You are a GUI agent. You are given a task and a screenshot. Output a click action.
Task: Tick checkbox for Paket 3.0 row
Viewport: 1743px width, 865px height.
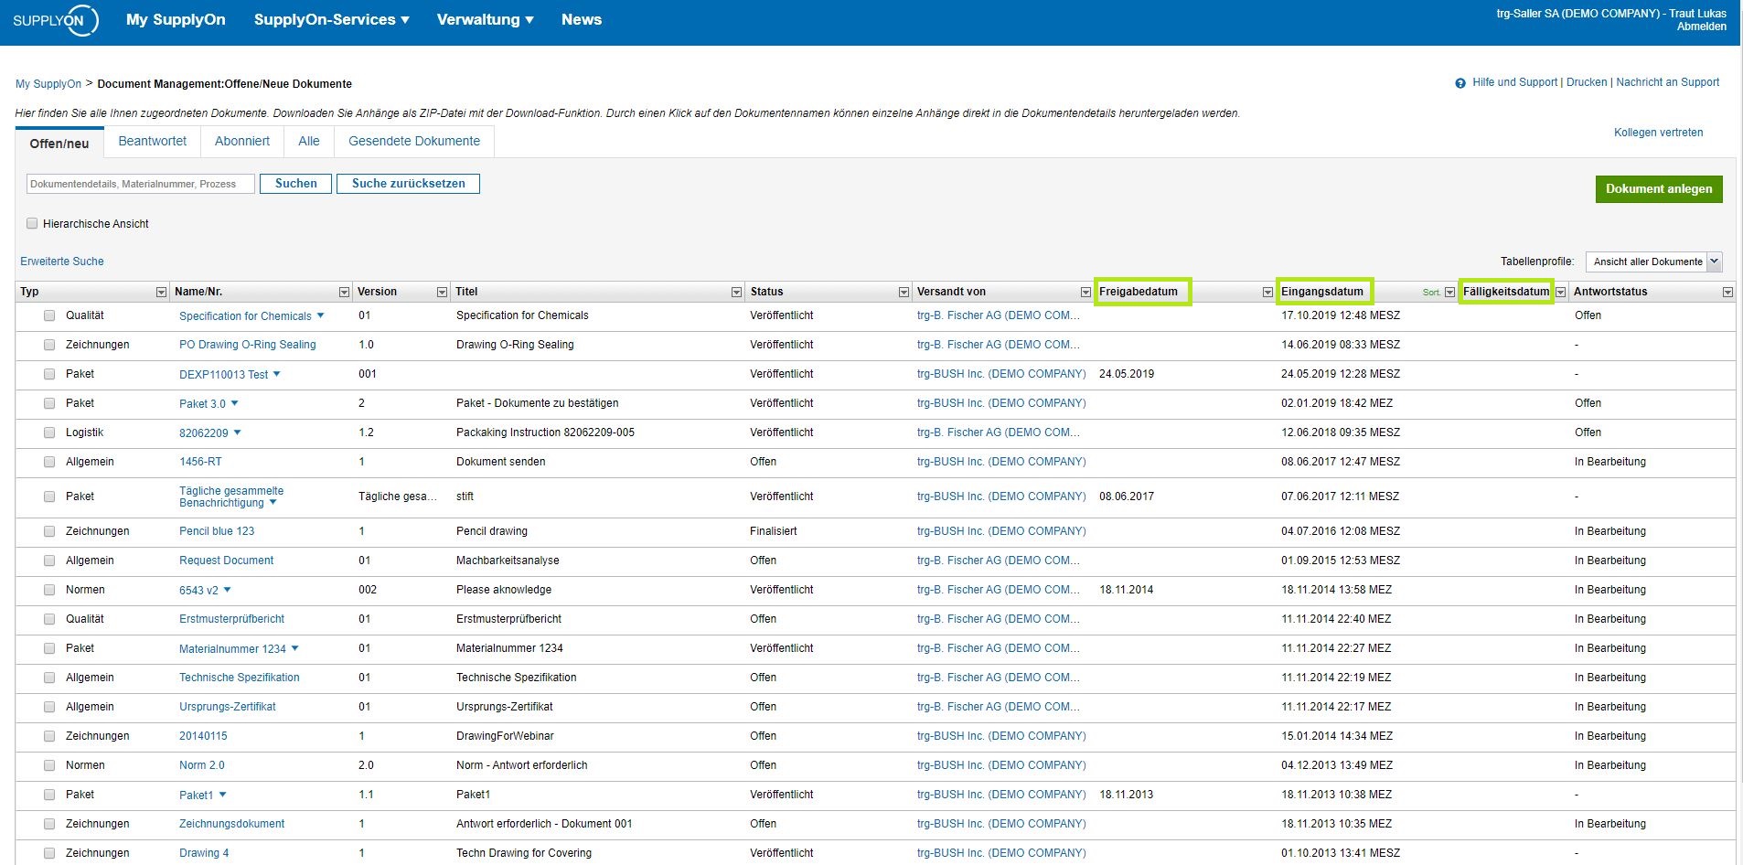49,403
